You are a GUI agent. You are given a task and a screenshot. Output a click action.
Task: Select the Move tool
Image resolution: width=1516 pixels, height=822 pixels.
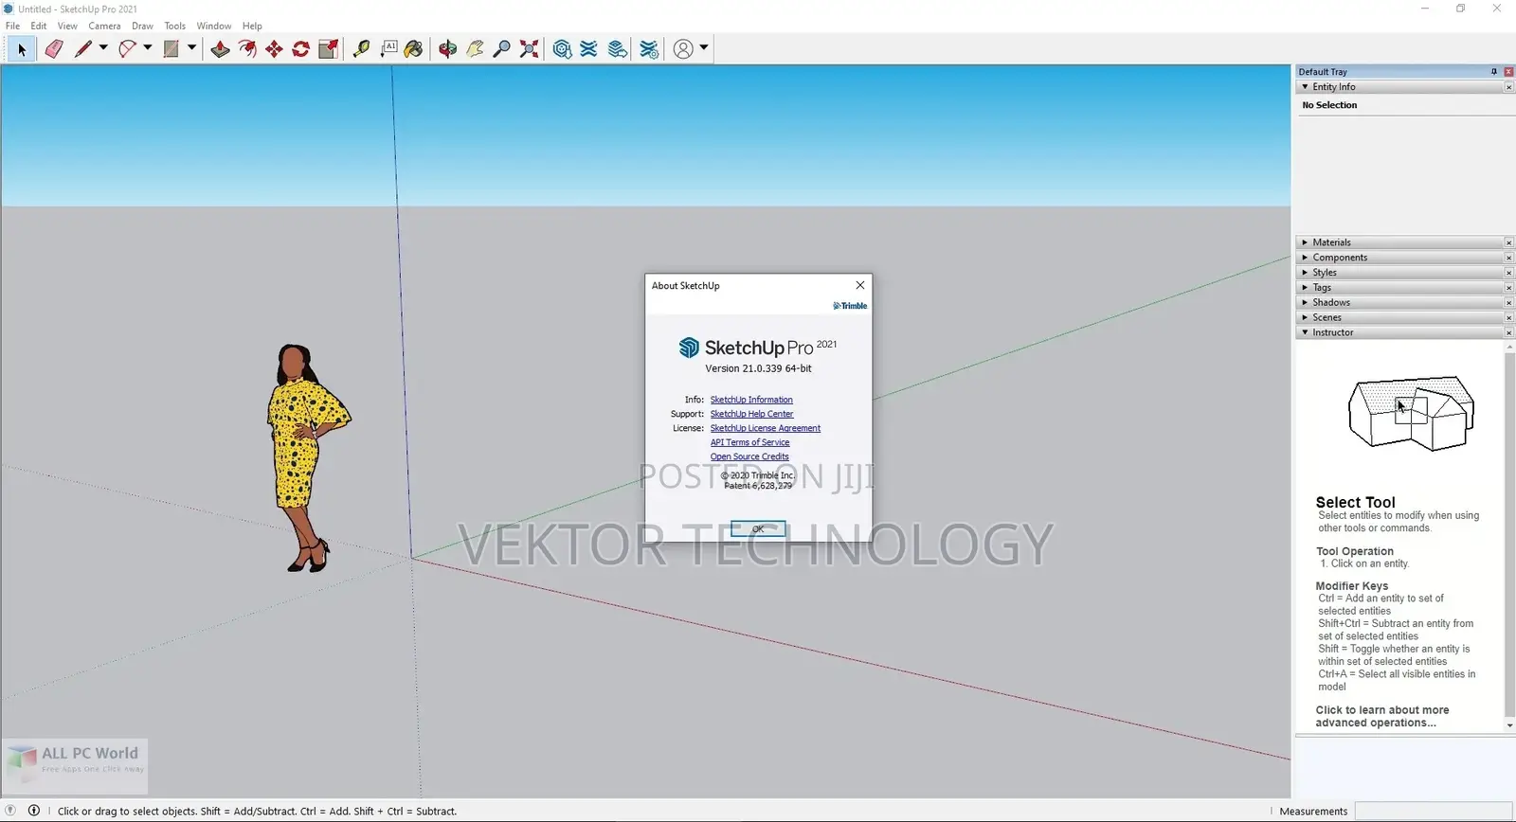[x=274, y=49]
